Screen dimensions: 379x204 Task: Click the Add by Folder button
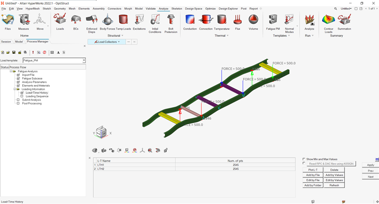313,185
